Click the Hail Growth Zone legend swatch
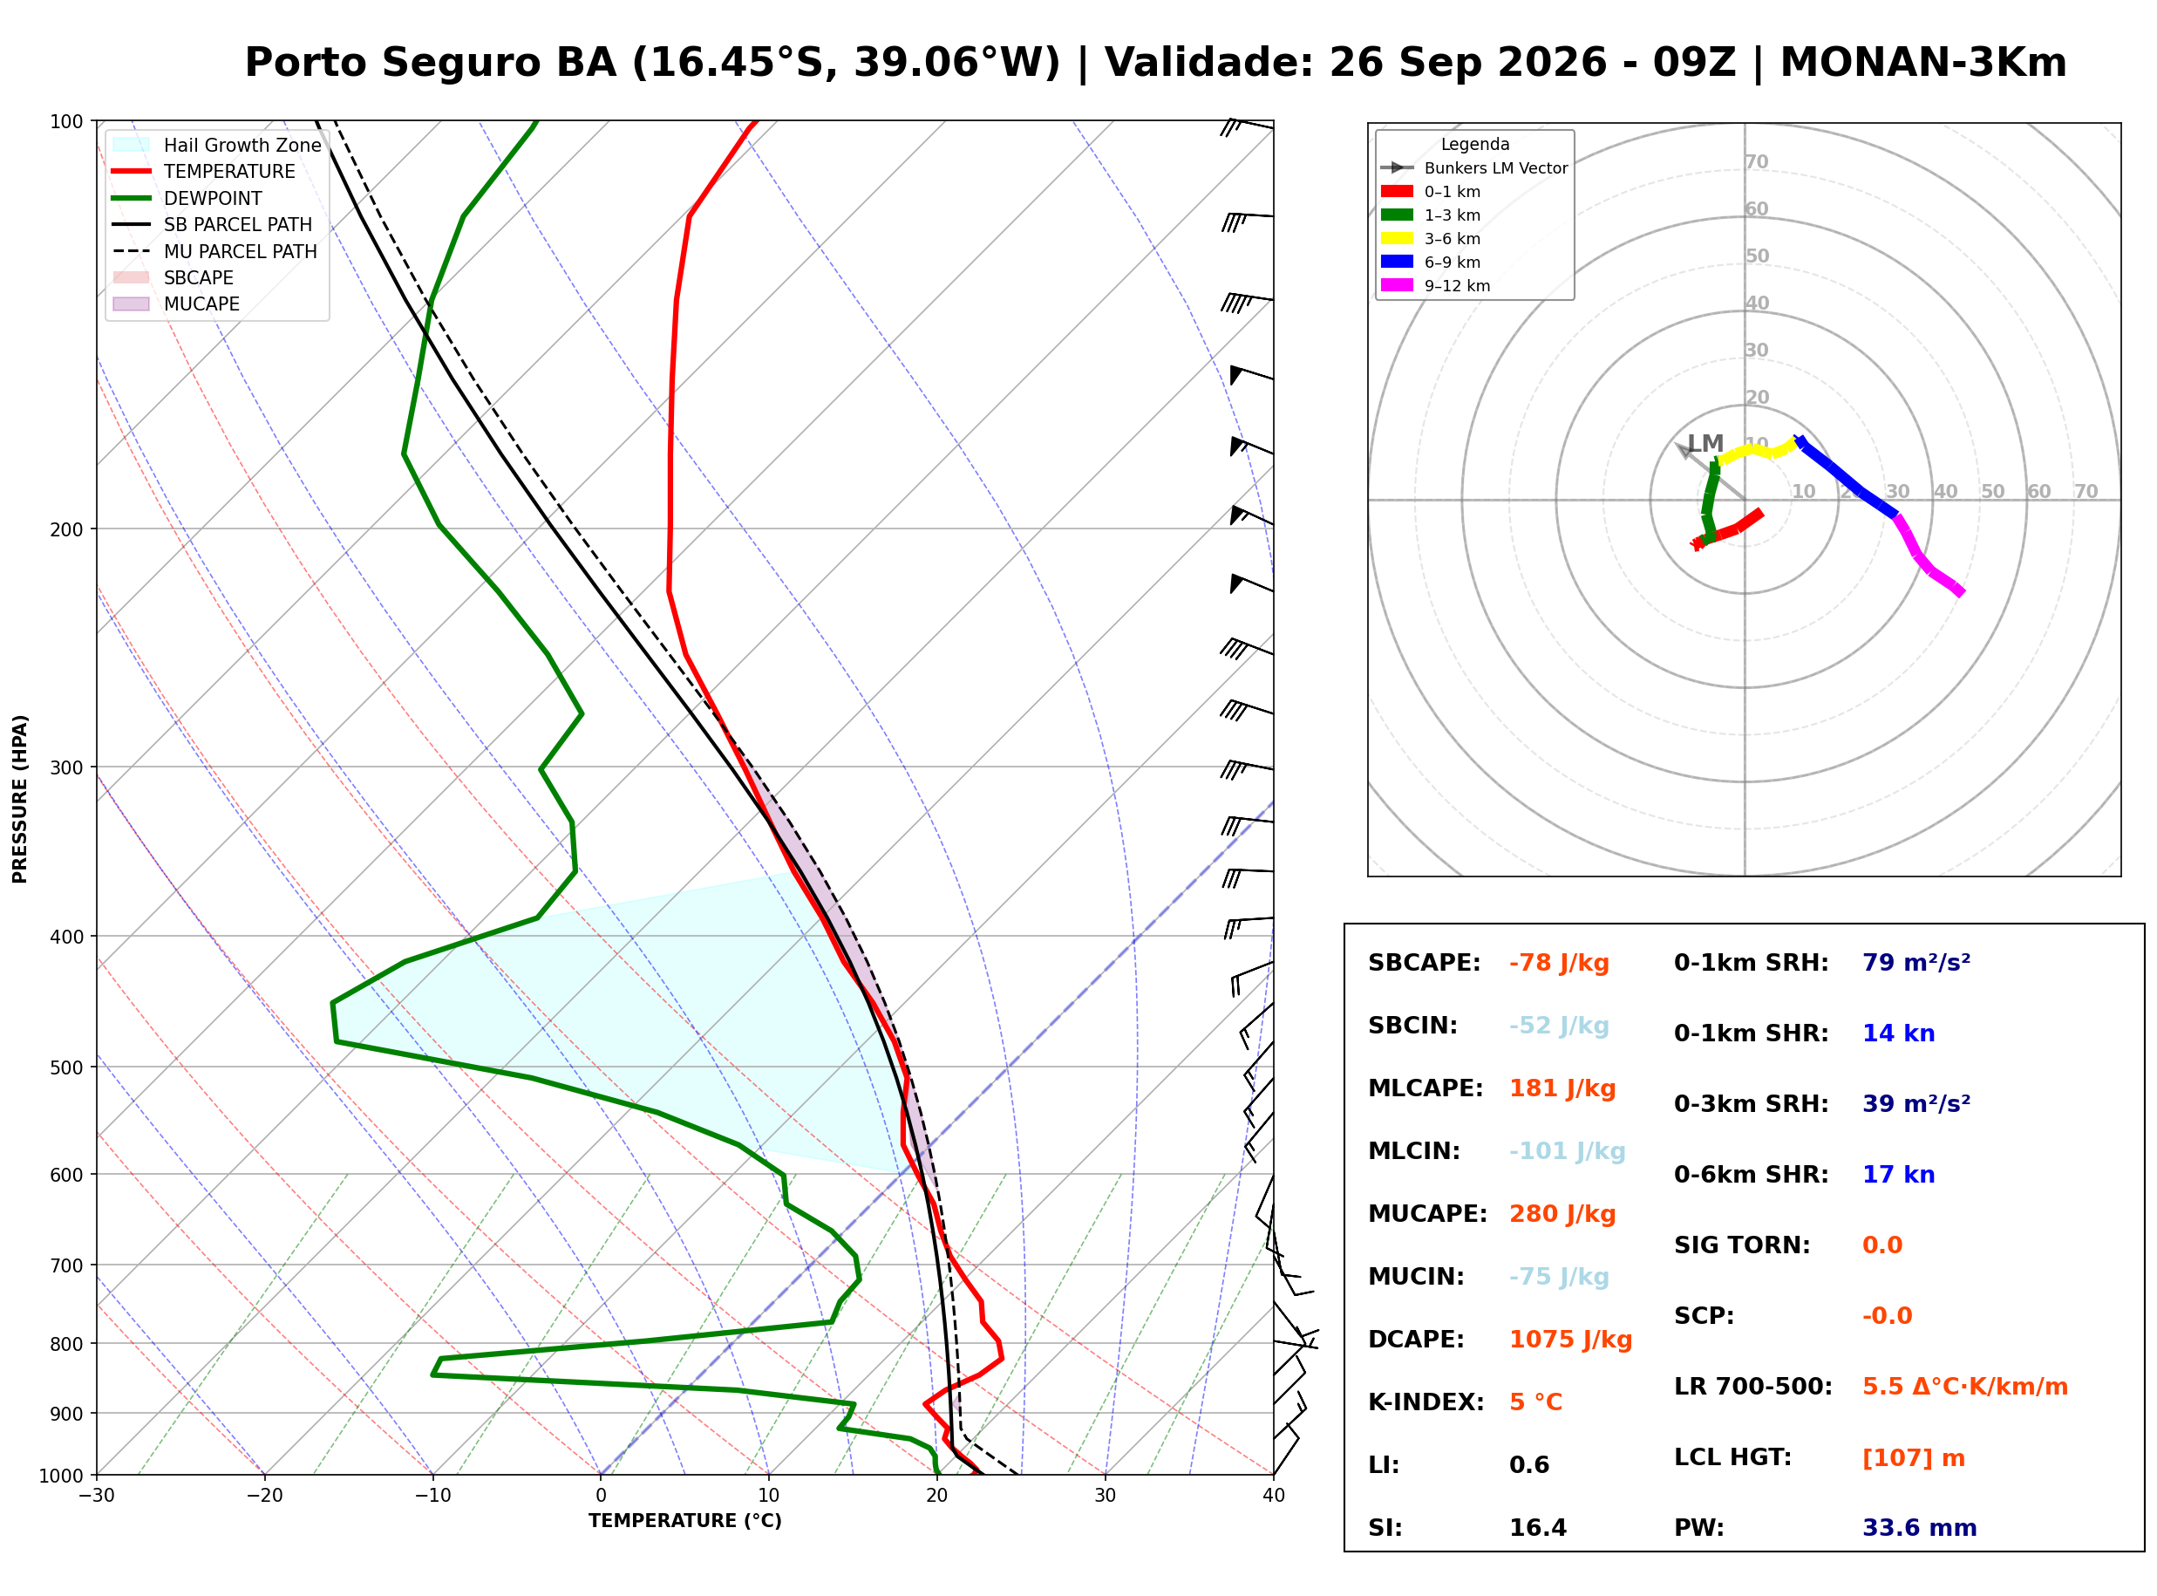 pos(132,145)
